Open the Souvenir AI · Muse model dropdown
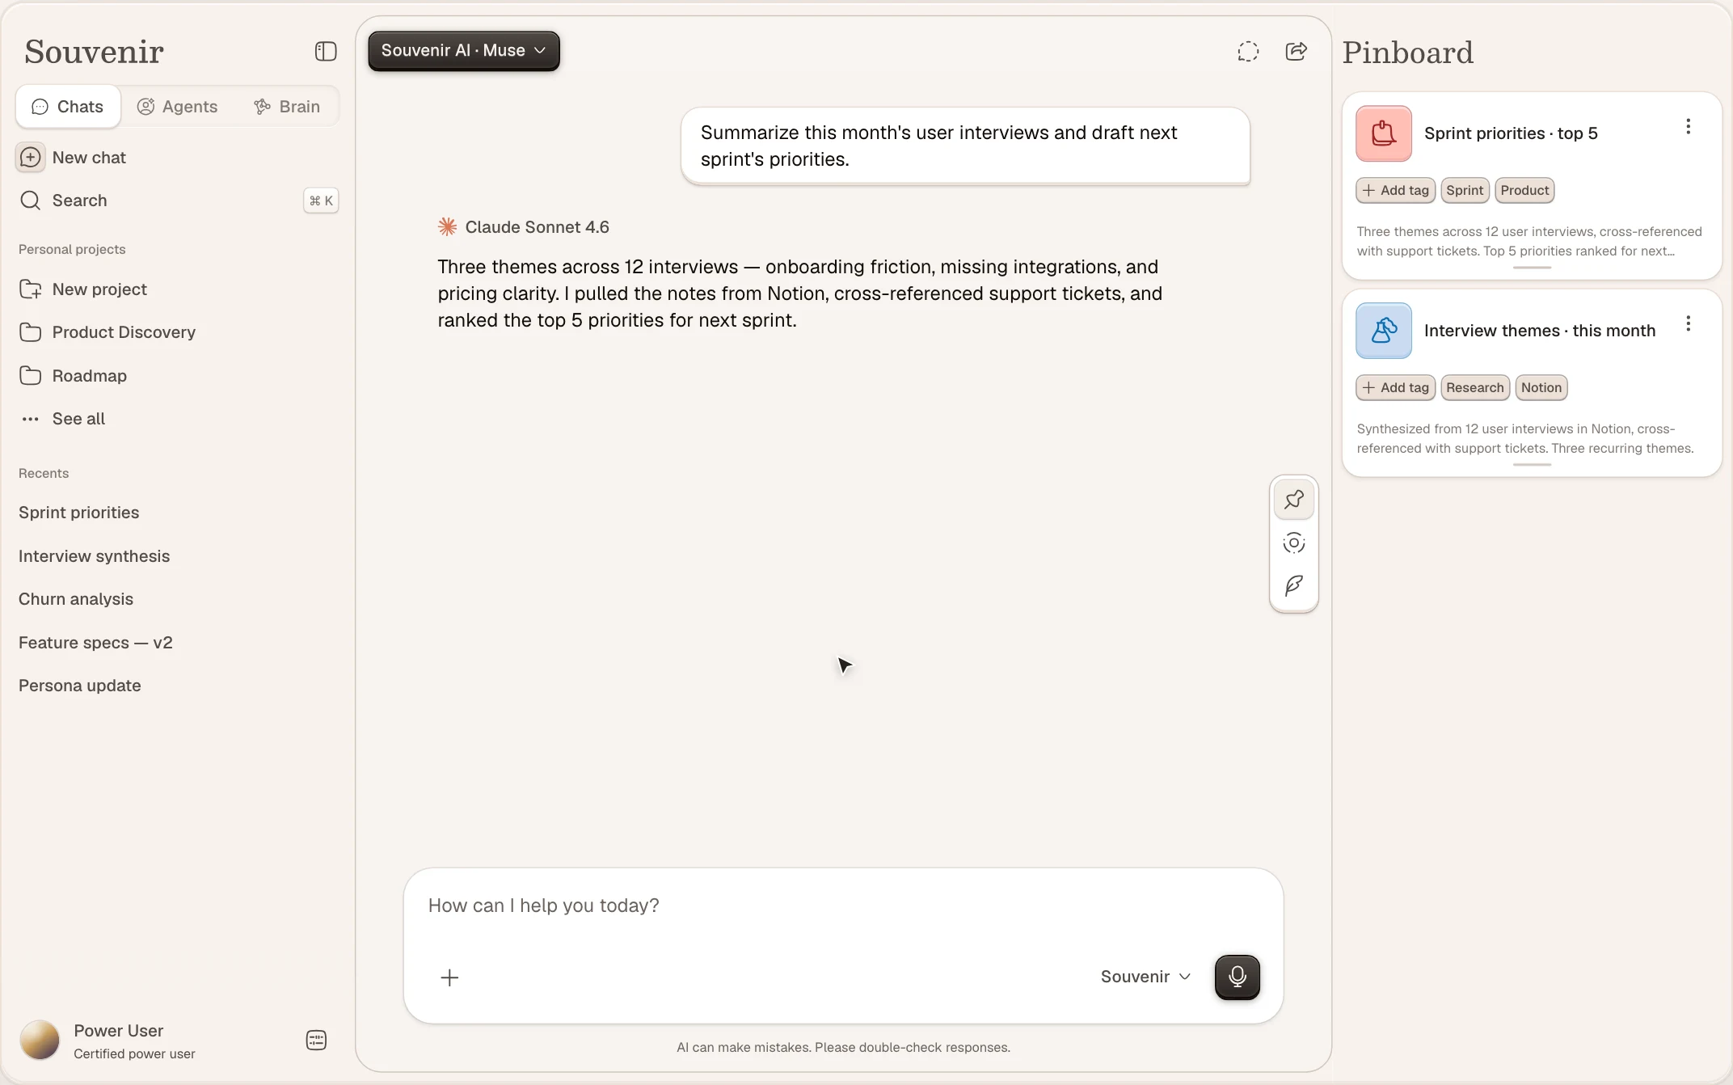This screenshot has width=1733, height=1085. (x=464, y=51)
